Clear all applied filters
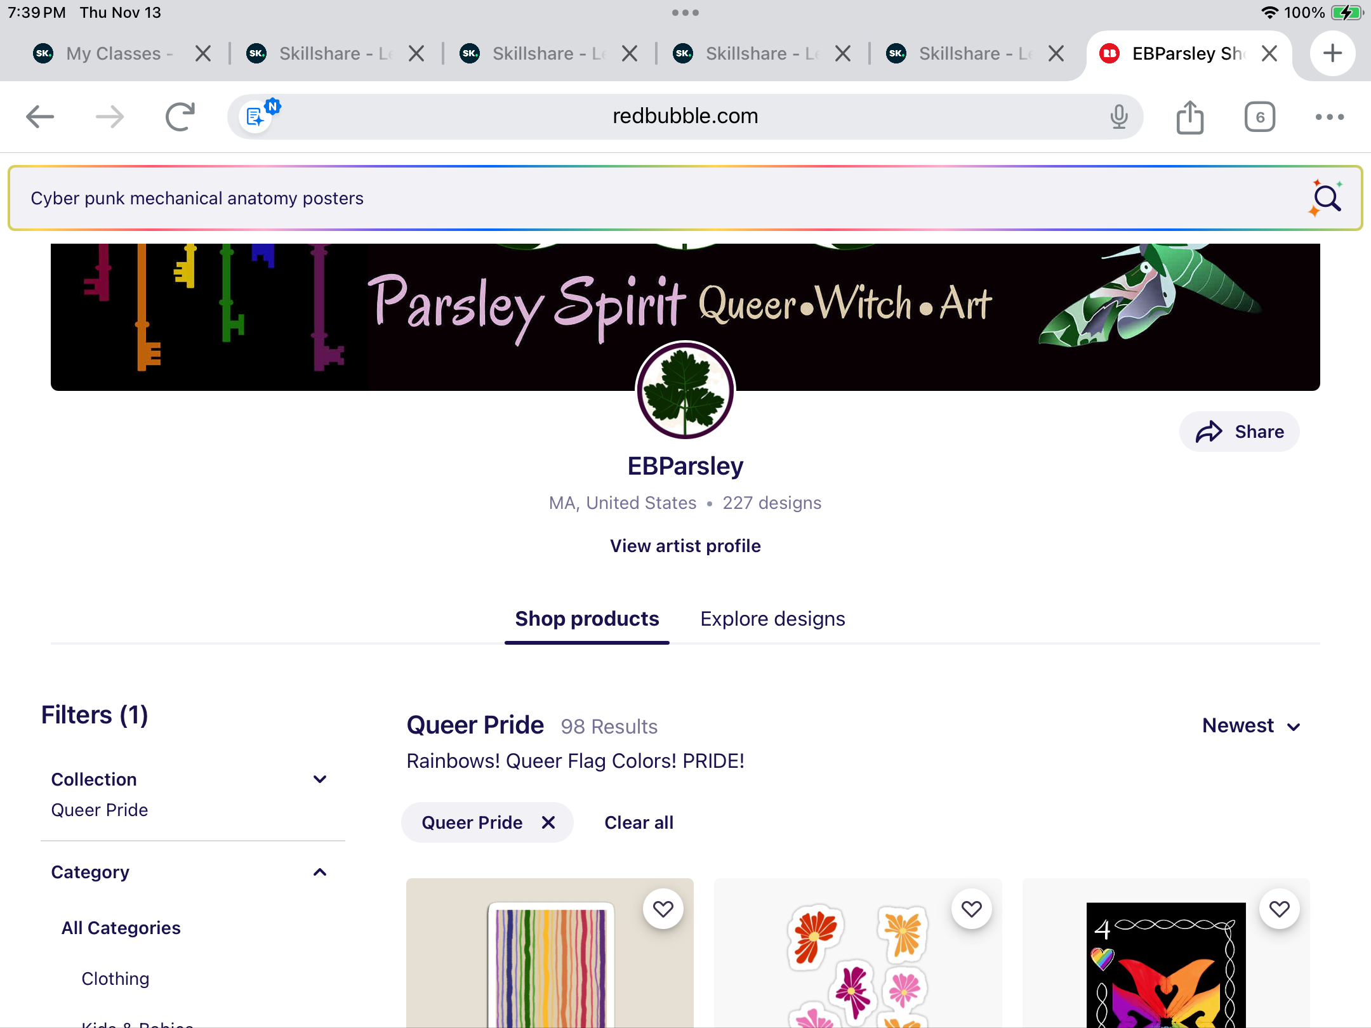Viewport: 1371px width, 1028px height. (639, 822)
